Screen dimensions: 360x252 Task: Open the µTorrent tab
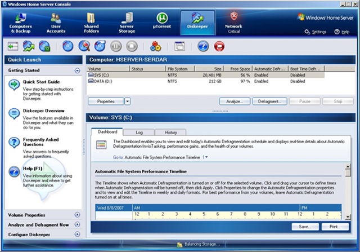[x=162, y=21]
